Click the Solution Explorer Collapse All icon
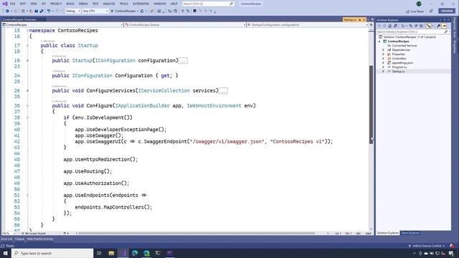Viewport: 459px width, 258px height. (x=416, y=26)
